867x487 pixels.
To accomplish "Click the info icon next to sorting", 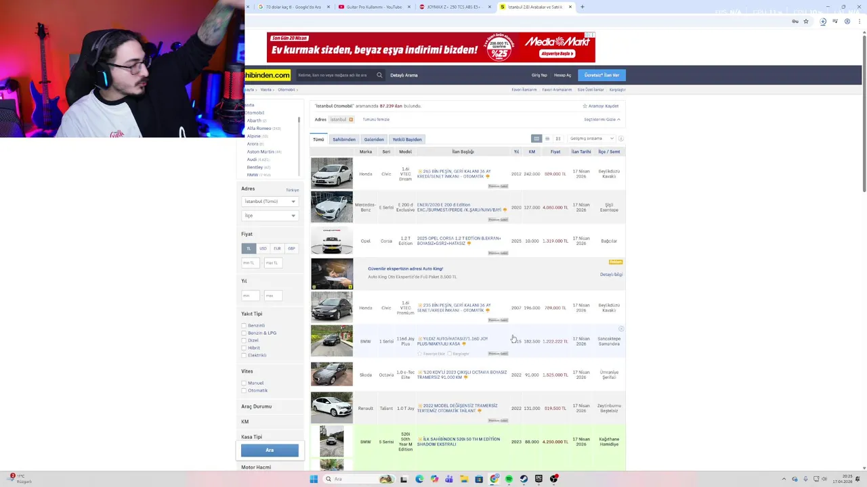I will [620, 139].
